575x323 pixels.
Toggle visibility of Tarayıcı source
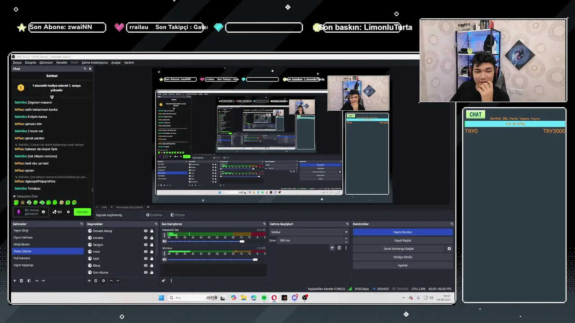coord(146,245)
